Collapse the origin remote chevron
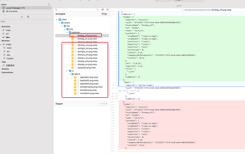The width and height of the screenshot is (245, 154). coord(1,44)
